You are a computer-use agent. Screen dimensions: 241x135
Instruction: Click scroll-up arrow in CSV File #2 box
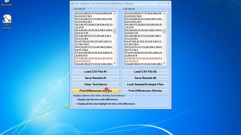[164, 13]
